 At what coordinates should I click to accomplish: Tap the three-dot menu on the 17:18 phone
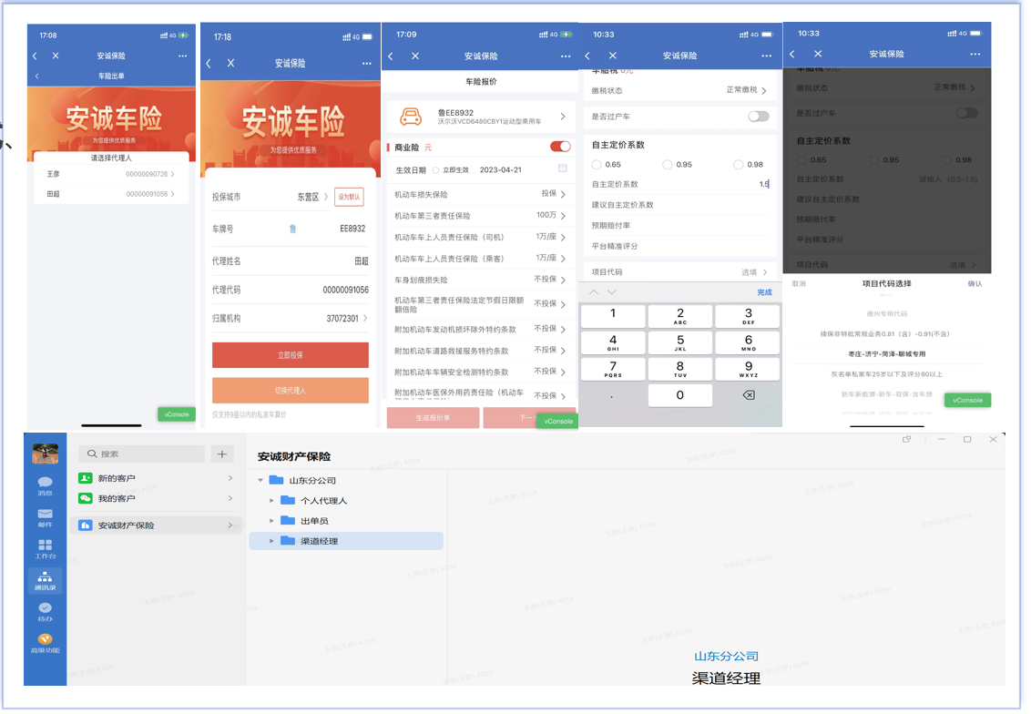[366, 63]
